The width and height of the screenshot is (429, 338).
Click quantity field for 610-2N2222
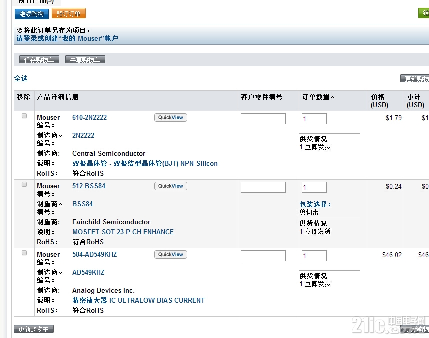point(314,119)
